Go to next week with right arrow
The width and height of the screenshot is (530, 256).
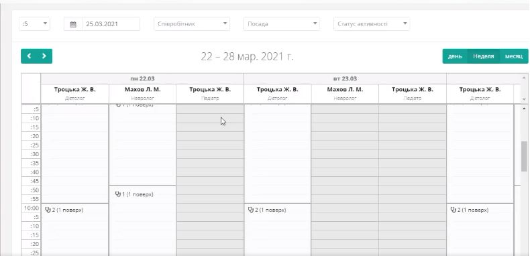[x=44, y=56]
